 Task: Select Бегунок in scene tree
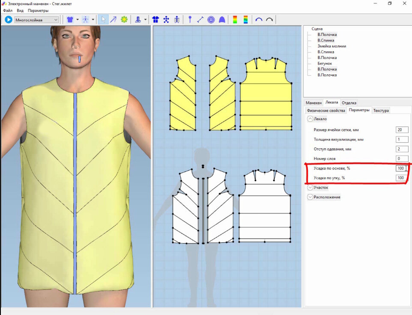click(325, 64)
